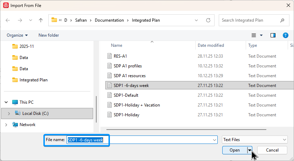
Task: Select the 2025-11 folder
Action: coord(23,46)
